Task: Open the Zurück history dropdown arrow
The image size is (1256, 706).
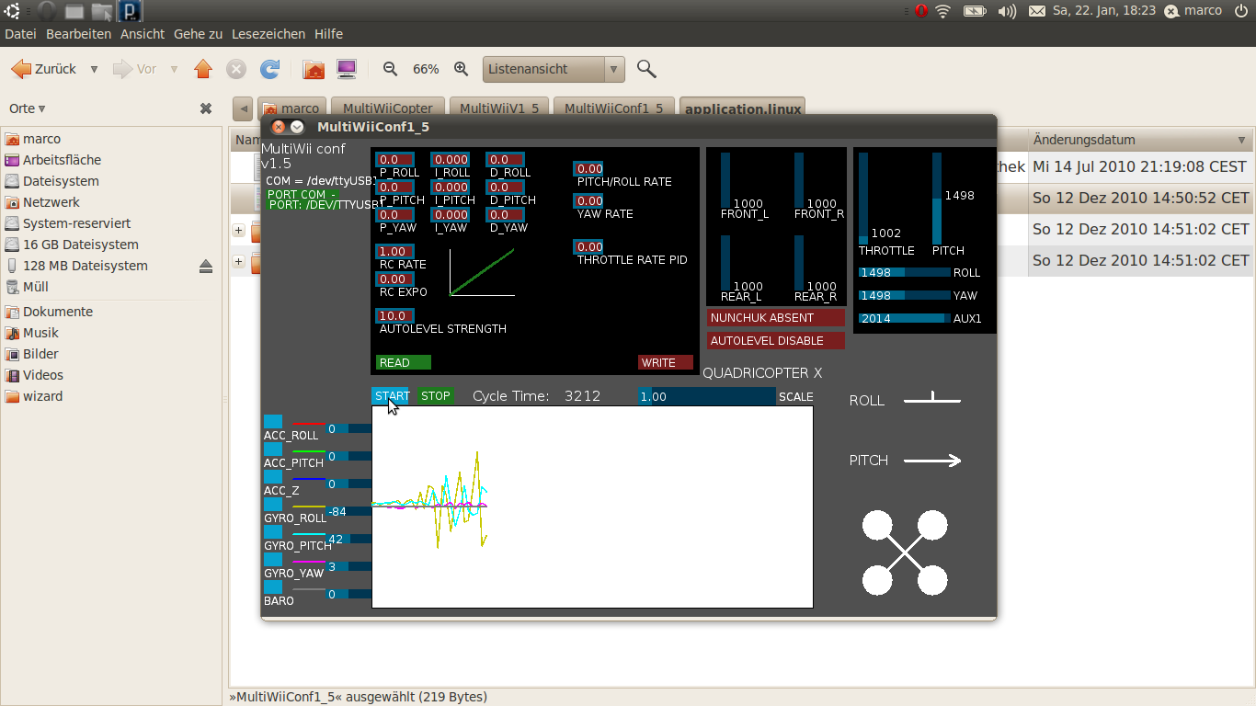Action: 94,69
